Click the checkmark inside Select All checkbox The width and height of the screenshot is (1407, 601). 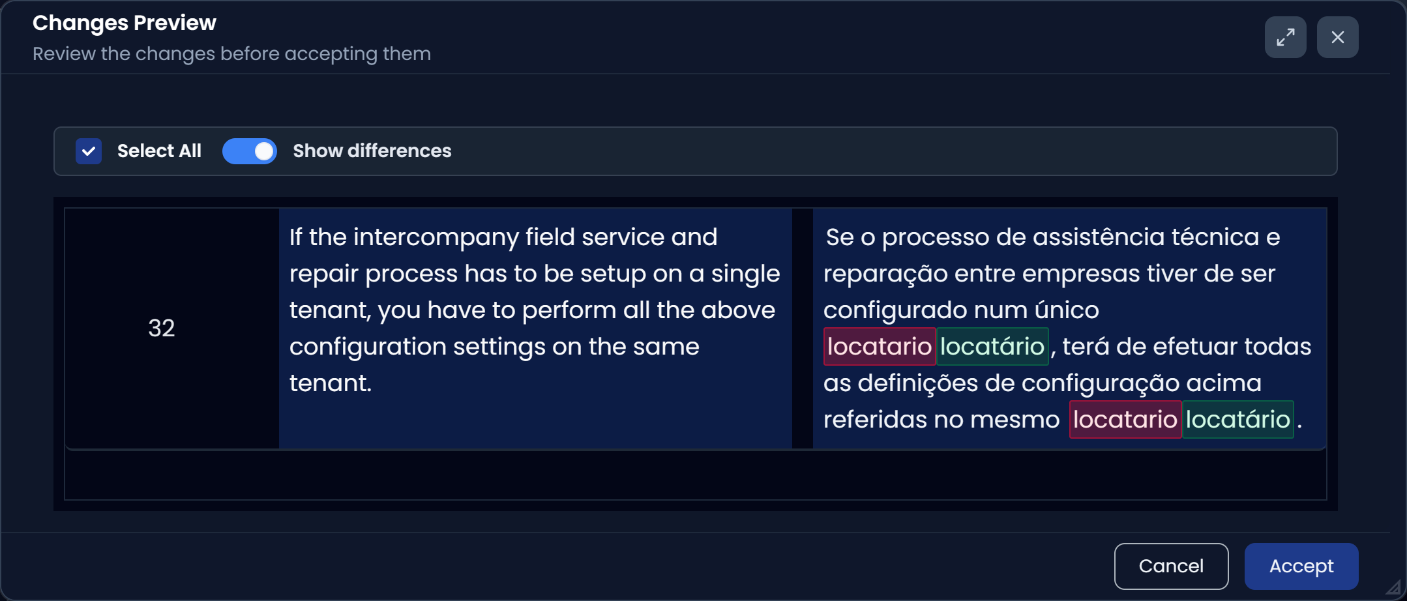89,151
